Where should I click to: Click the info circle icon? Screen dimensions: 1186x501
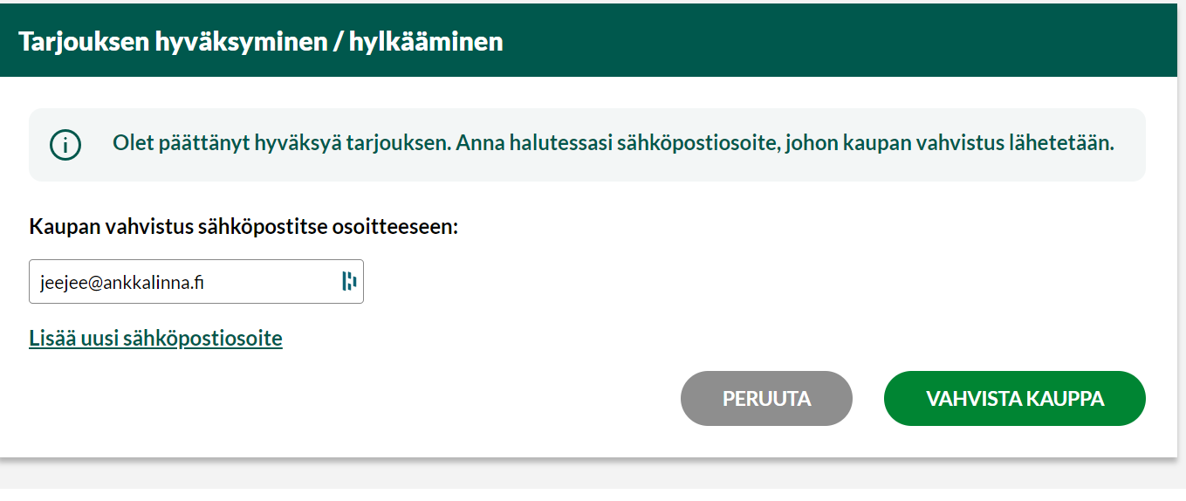(65, 145)
